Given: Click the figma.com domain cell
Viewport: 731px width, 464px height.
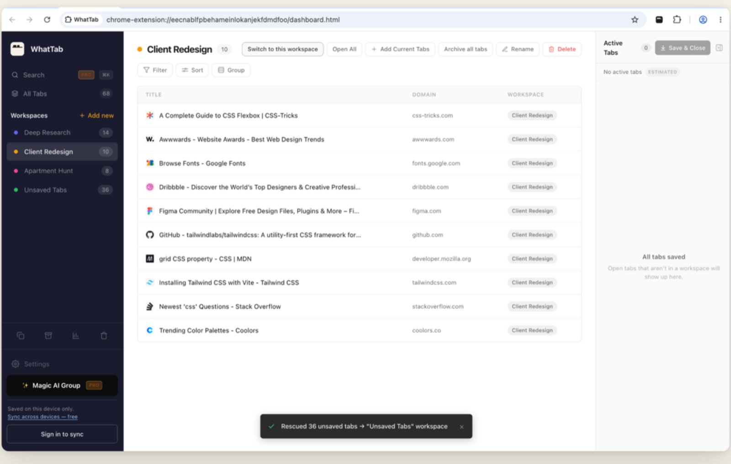Looking at the screenshot, I should (426, 211).
